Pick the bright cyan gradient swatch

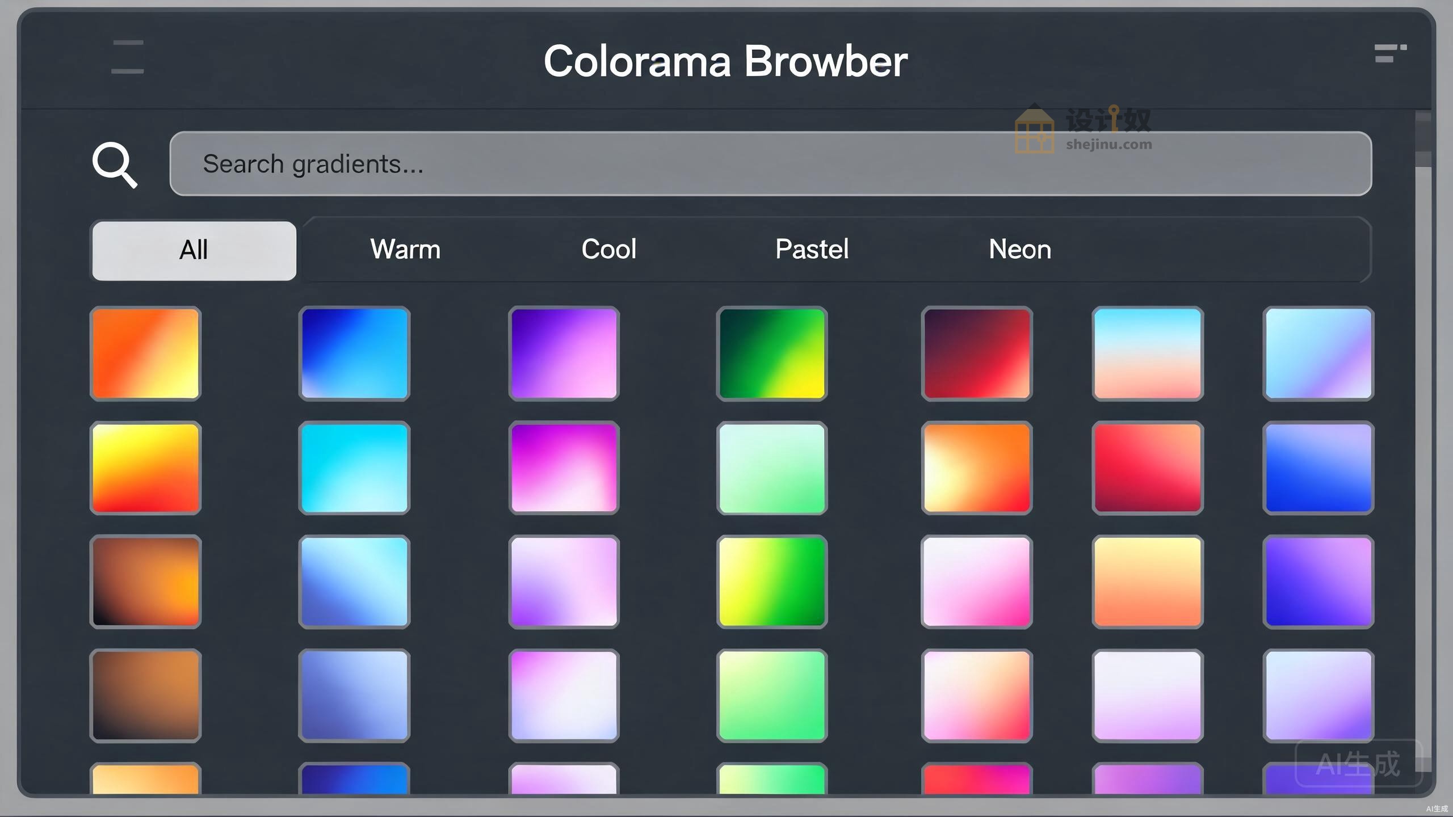(354, 468)
